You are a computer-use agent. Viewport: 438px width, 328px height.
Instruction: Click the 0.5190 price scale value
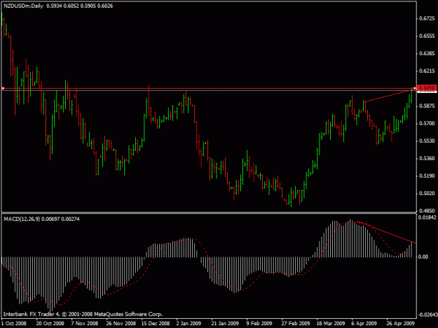tap(427, 176)
